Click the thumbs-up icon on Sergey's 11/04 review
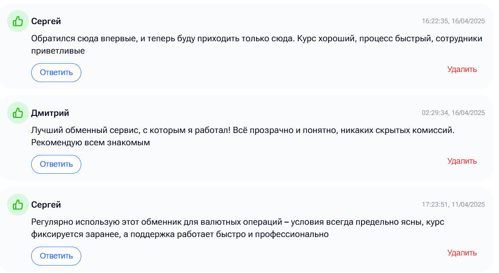The image size is (499, 273). 18,205
